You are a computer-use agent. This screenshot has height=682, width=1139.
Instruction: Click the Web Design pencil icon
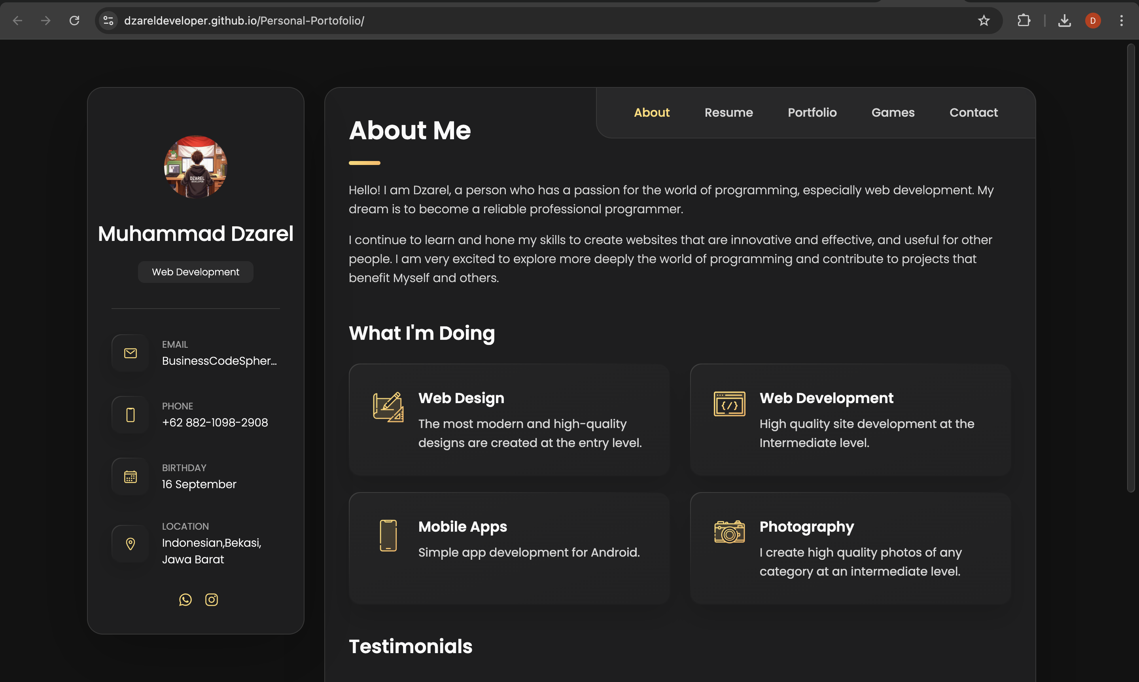[388, 407]
